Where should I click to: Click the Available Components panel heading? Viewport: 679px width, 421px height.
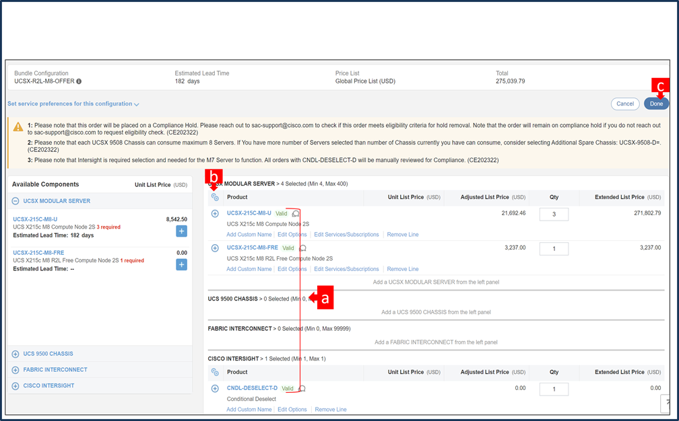(x=46, y=184)
